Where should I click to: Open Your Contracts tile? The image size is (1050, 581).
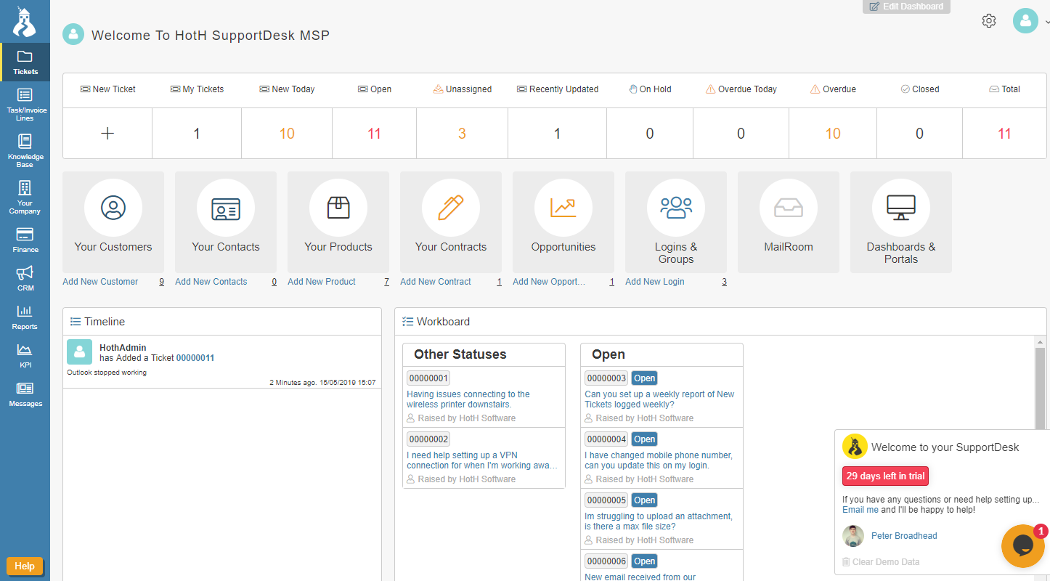coord(451,222)
